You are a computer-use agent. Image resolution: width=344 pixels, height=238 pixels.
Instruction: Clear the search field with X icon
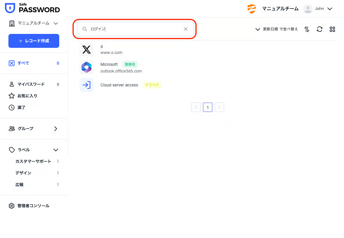click(x=186, y=29)
